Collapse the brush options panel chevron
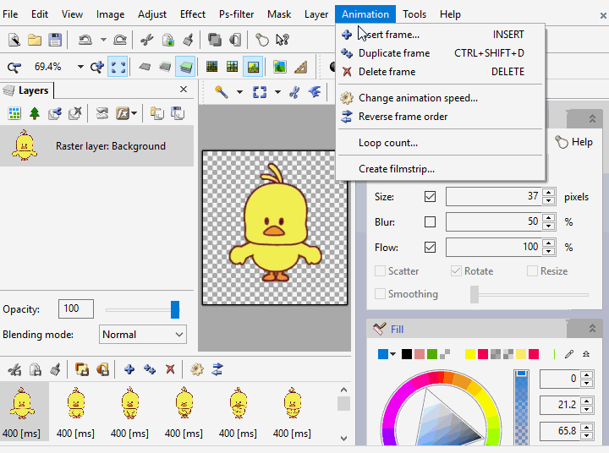The height and width of the screenshot is (453, 609). click(x=592, y=118)
